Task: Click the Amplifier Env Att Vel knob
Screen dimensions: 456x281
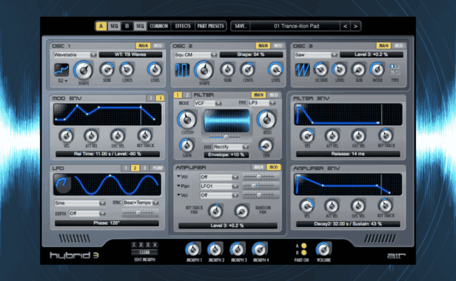Action: click(332, 206)
